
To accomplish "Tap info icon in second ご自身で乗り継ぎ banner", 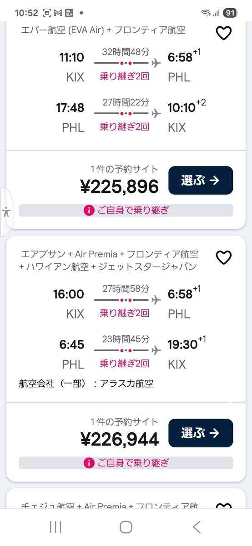I will (89, 463).
